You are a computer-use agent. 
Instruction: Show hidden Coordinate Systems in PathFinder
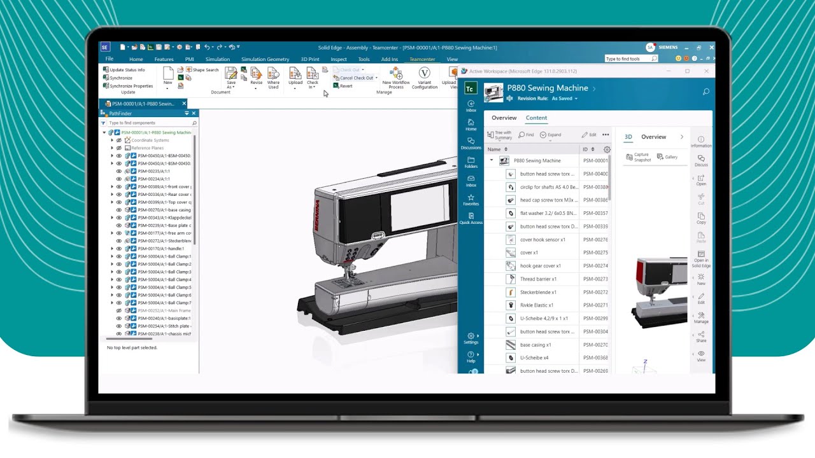click(118, 140)
